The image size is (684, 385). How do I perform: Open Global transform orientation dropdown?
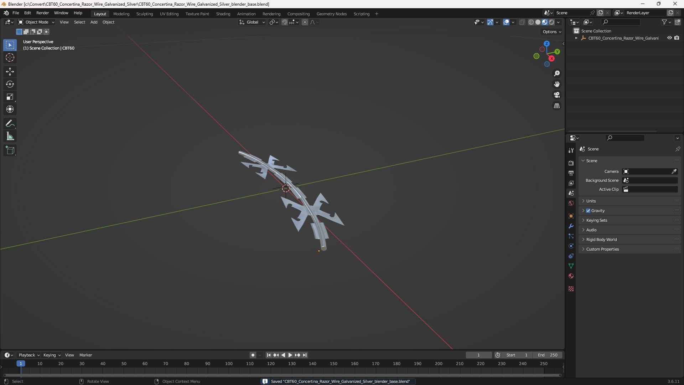[x=252, y=22]
